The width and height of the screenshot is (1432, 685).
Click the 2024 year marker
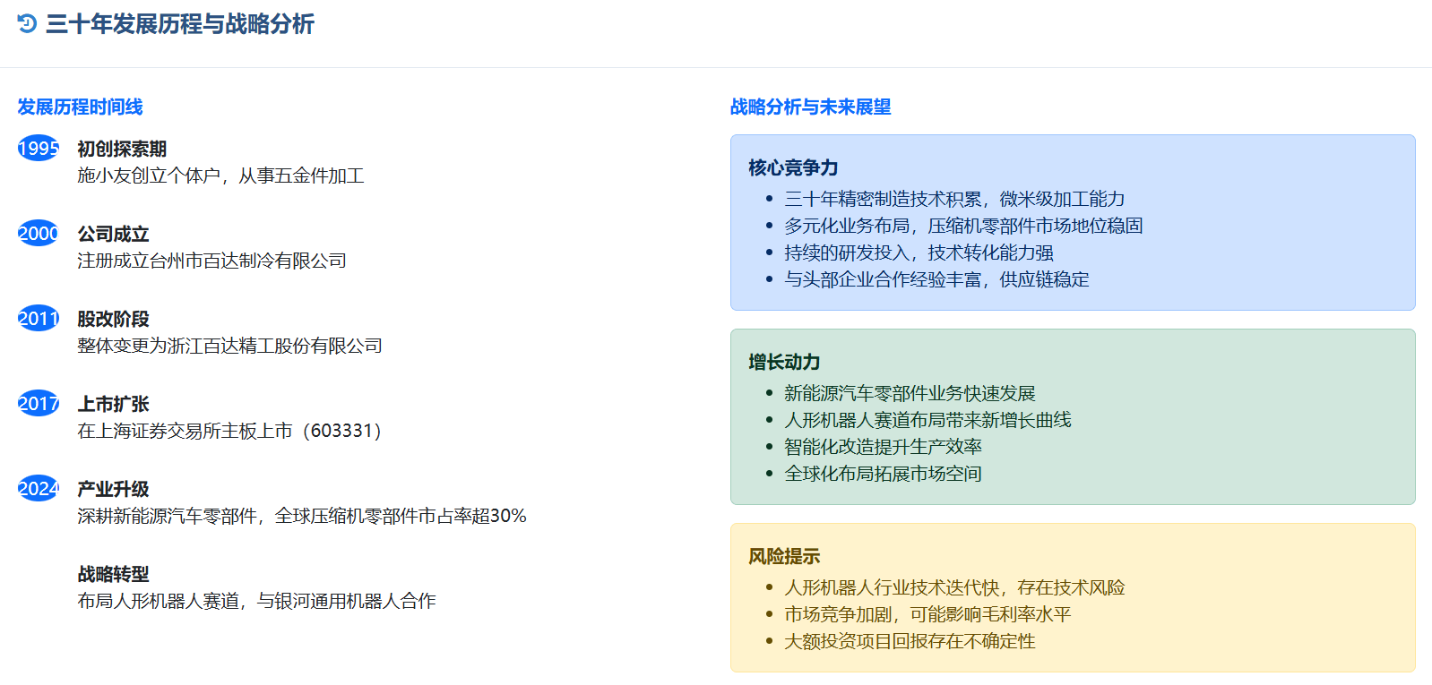39,488
